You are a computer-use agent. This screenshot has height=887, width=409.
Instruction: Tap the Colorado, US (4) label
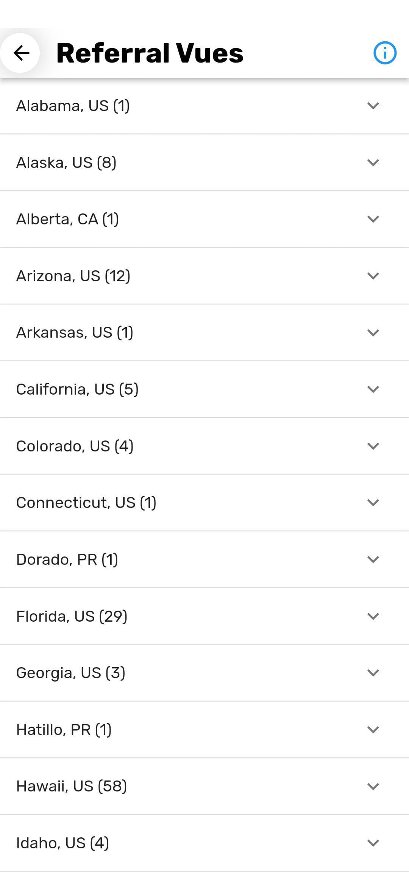coord(75,446)
